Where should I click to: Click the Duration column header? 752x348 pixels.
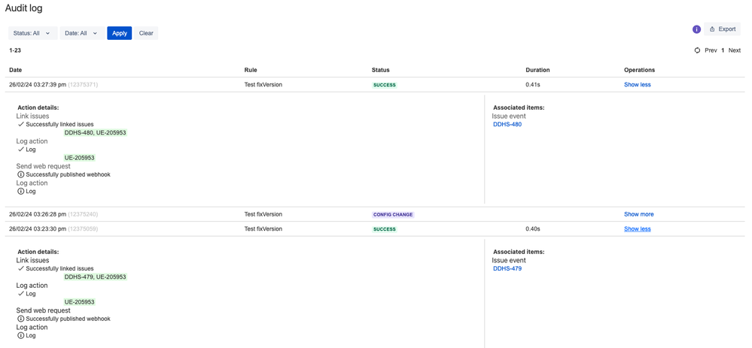click(x=537, y=70)
